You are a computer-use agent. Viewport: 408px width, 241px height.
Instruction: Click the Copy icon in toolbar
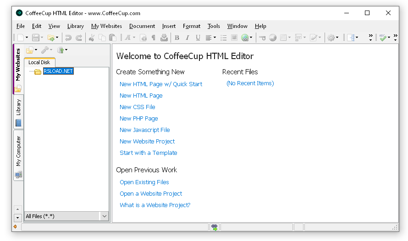[x=102, y=38]
